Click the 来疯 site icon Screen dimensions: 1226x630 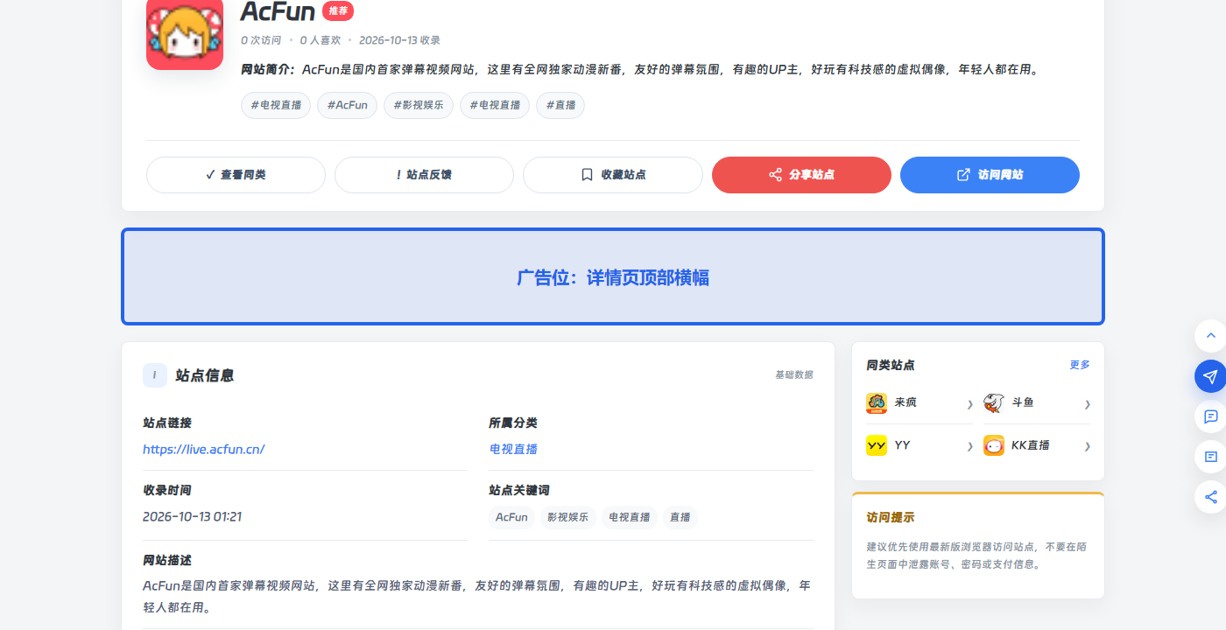[877, 402]
